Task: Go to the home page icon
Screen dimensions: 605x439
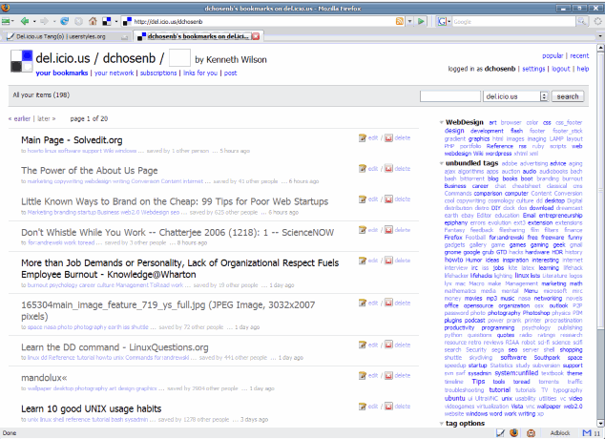Action: pos(93,21)
